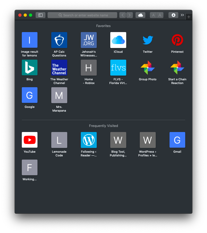Expand the toolbar overflow chevrons
This screenshot has height=233, width=207.
pos(182,15)
